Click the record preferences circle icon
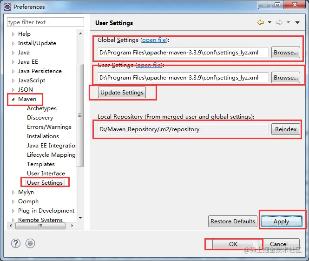Screen dimensions: 309x261 tap(30, 243)
